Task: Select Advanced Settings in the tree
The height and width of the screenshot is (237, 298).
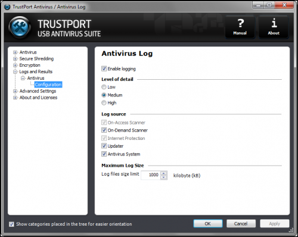Action: click(38, 91)
